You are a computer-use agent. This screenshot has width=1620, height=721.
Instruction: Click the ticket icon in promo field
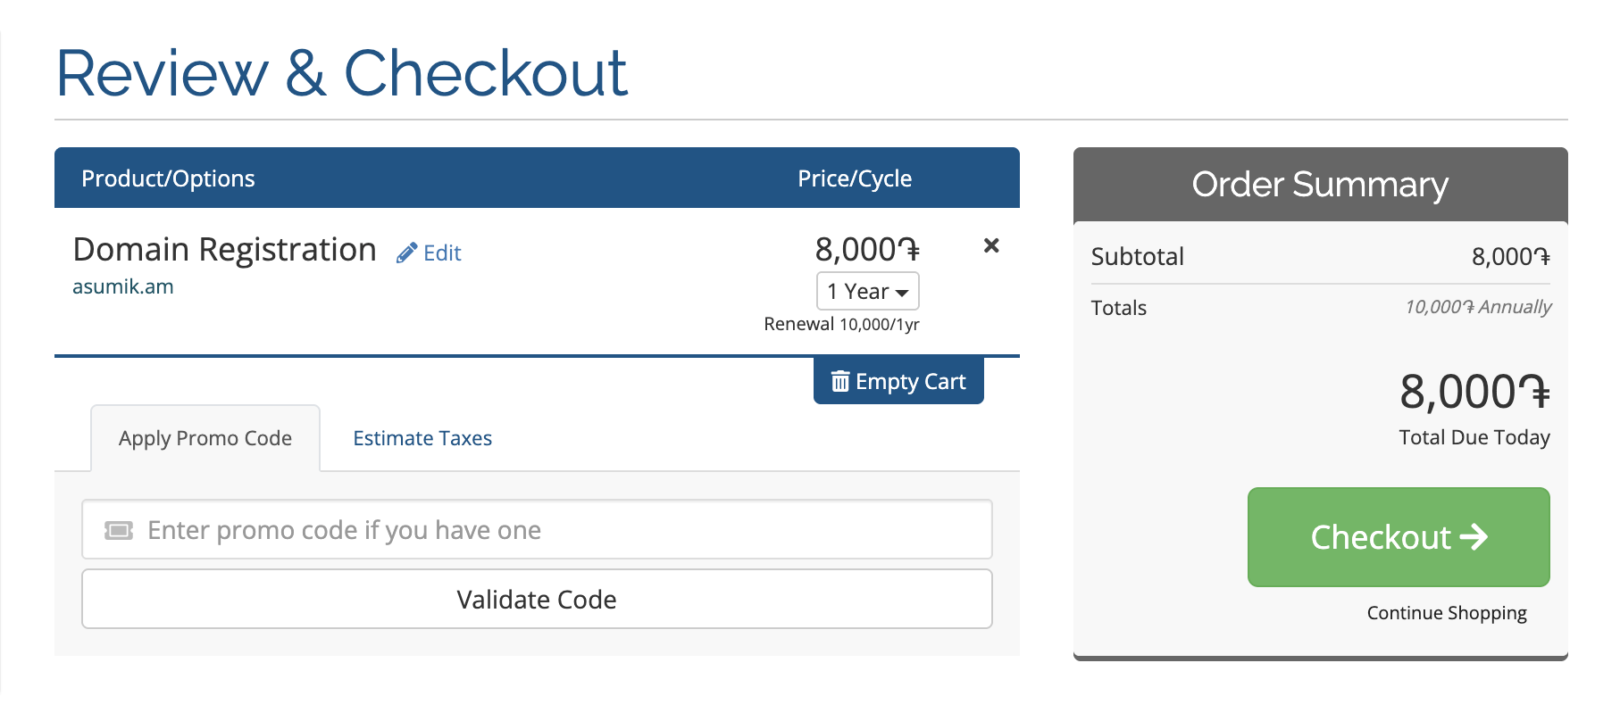coord(119,530)
